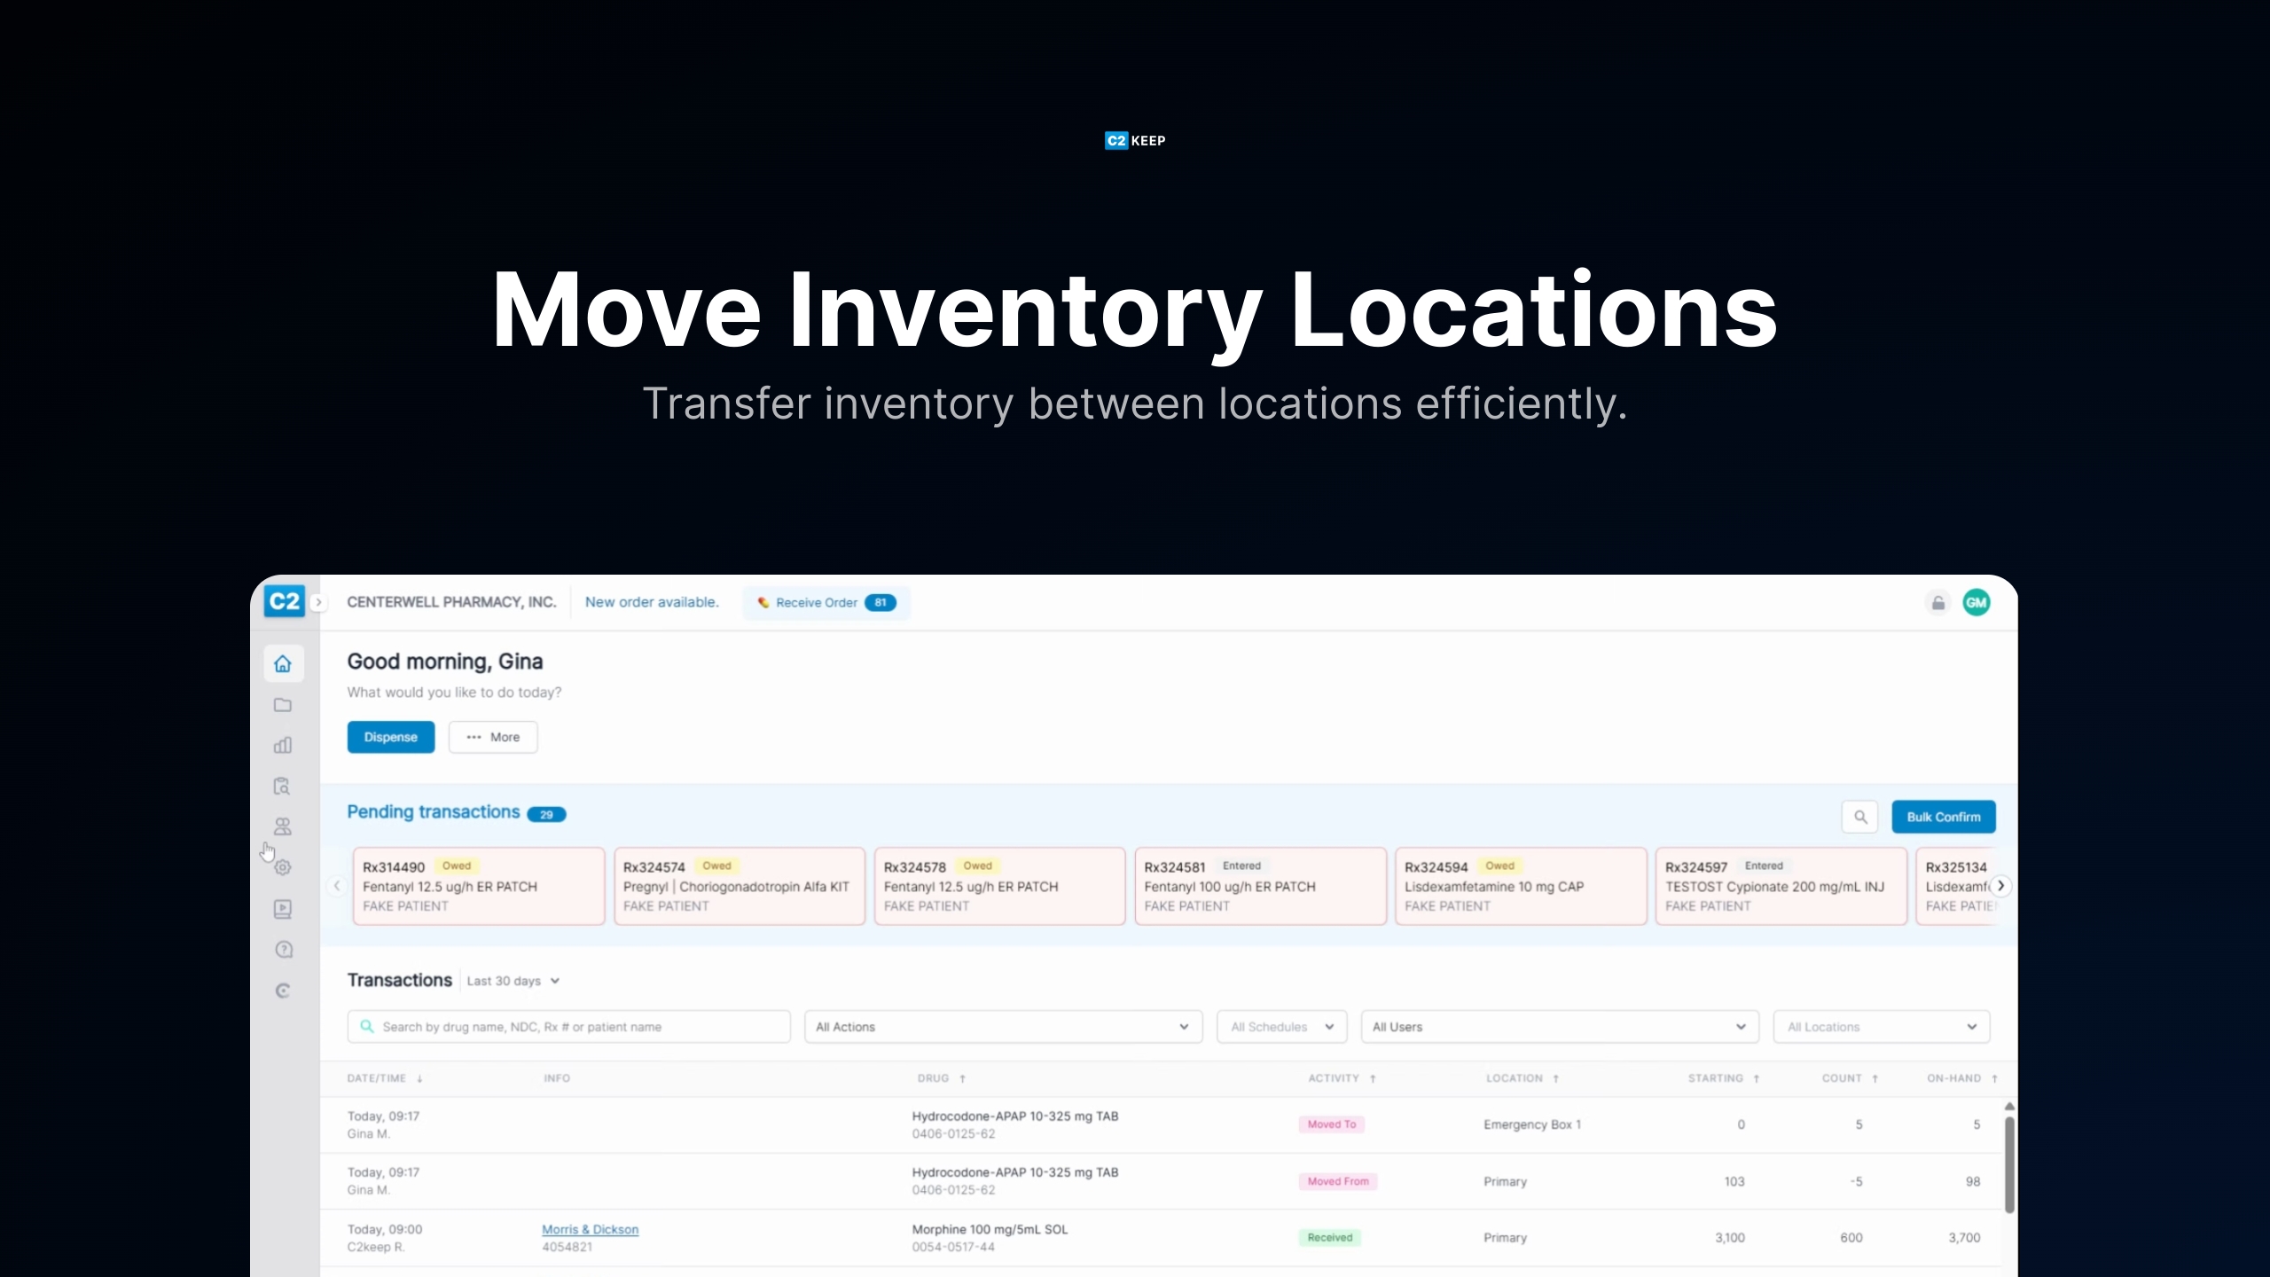Show previous pending transaction cards
Image resolution: width=2270 pixels, height=1277 pixels.
click(337, 886)
